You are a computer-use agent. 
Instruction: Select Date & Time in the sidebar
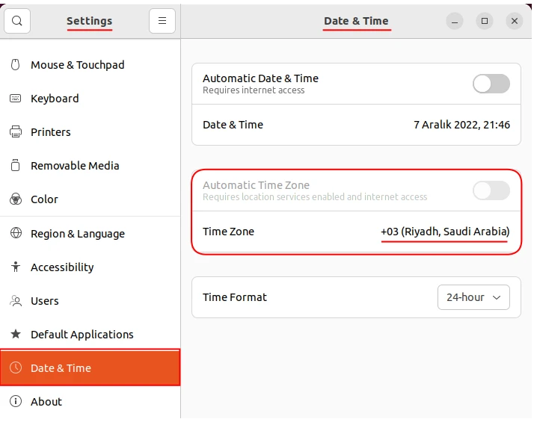pyautogui.click(x=61, y=368)
